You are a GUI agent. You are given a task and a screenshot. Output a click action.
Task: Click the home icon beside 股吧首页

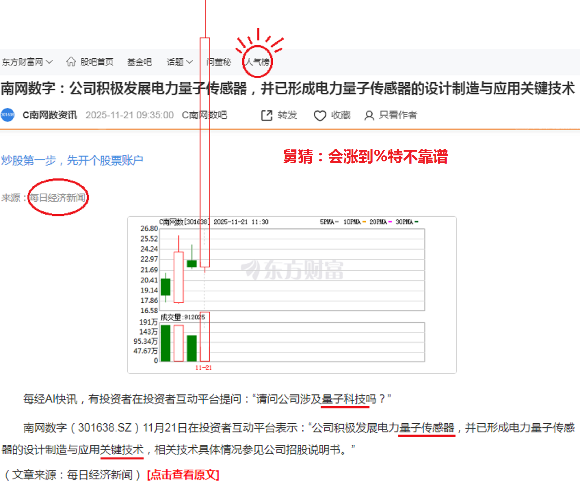[x=71, y=61]
